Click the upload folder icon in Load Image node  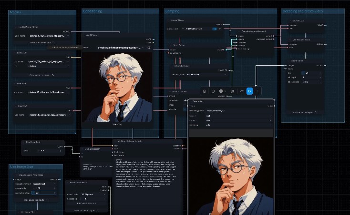coord(149,48)
